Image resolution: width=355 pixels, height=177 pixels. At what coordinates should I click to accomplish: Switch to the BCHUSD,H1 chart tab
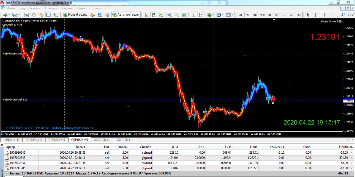[34, 140]
